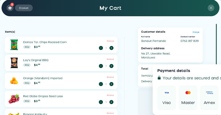
Task: Choose Master card payment option
Action: (188, 98)
